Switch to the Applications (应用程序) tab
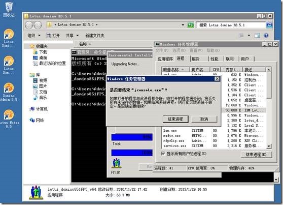The image size is (283, 205). (x=165, y=59)
